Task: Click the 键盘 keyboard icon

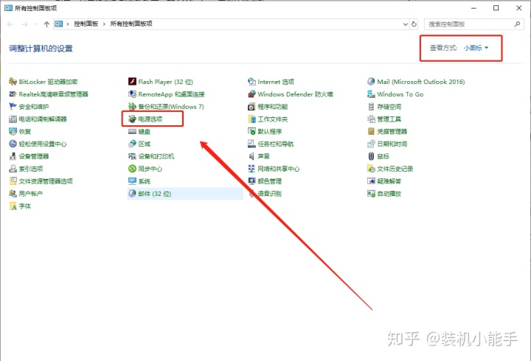Action: 132,131
